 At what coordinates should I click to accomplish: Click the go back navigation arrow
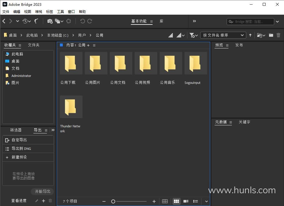4,21
